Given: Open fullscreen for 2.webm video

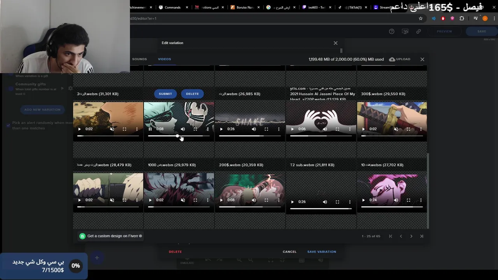Looking at the screenshot, I should pyautogui.click(x=124, y=129).
